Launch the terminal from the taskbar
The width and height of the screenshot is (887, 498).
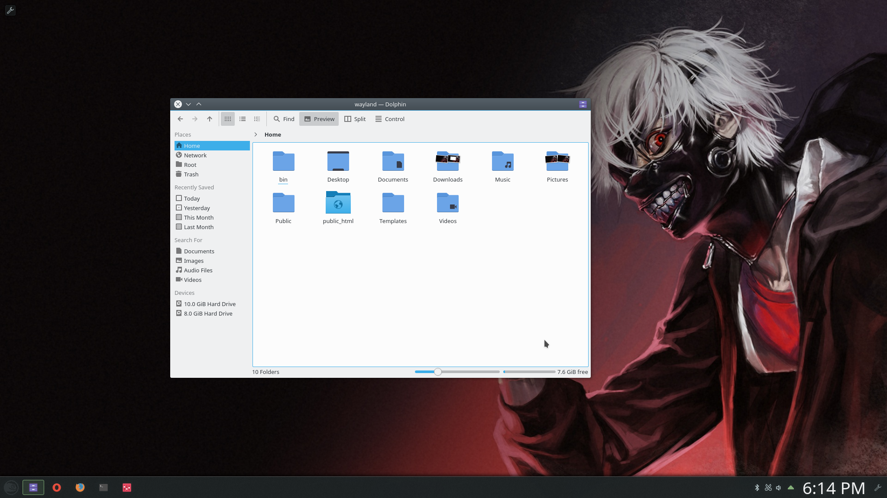[104, 488]
